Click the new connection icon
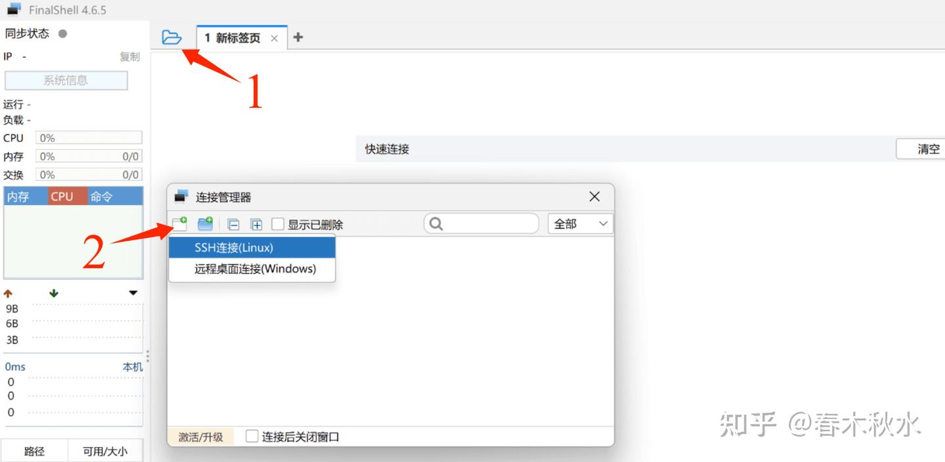Viewport: 945px width, 462px height. (x=179, y=223)
